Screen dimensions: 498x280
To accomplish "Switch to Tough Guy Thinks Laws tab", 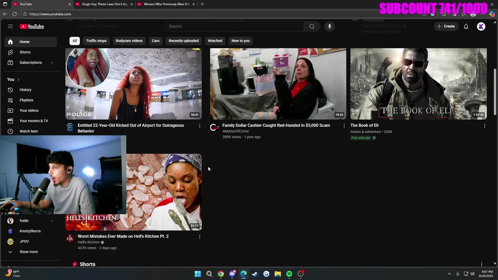I will 104,4.
